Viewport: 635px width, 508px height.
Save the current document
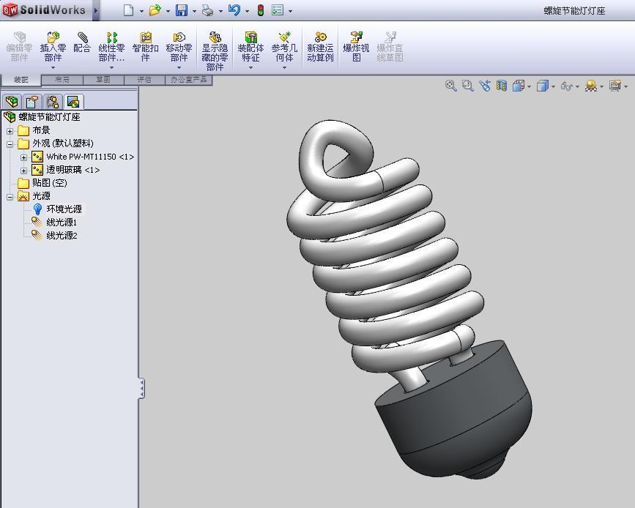click(x=182, y=10)
